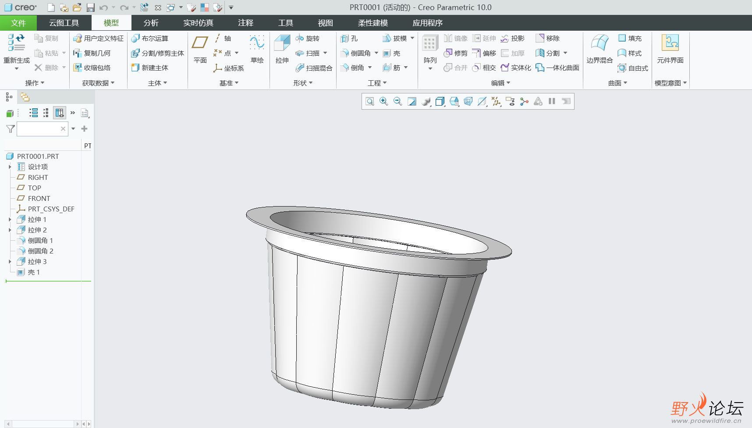The width and height of the screenshot is (752, 428).
Task: Open the 模型意图 group dropdown
Action: (670, 83)
